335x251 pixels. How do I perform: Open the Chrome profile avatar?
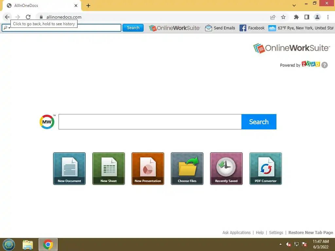click(317, 17)
